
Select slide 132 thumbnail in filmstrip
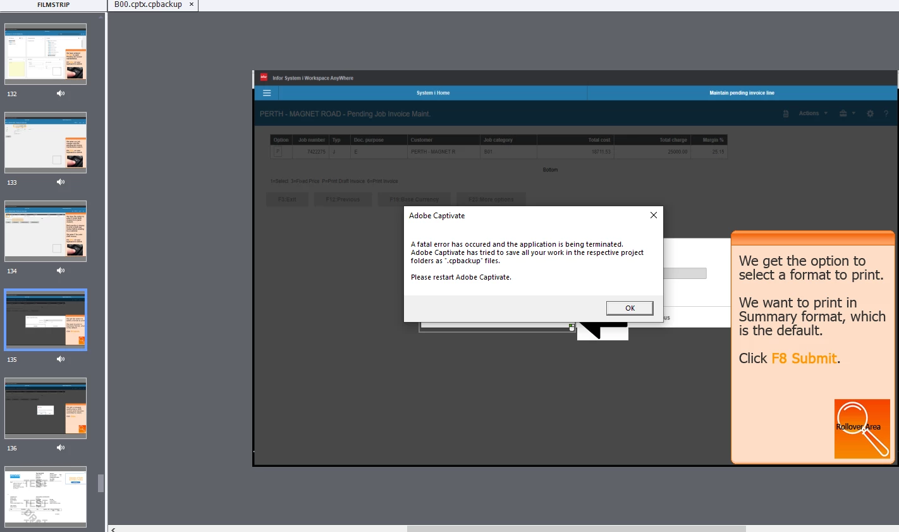pos(46,54)
